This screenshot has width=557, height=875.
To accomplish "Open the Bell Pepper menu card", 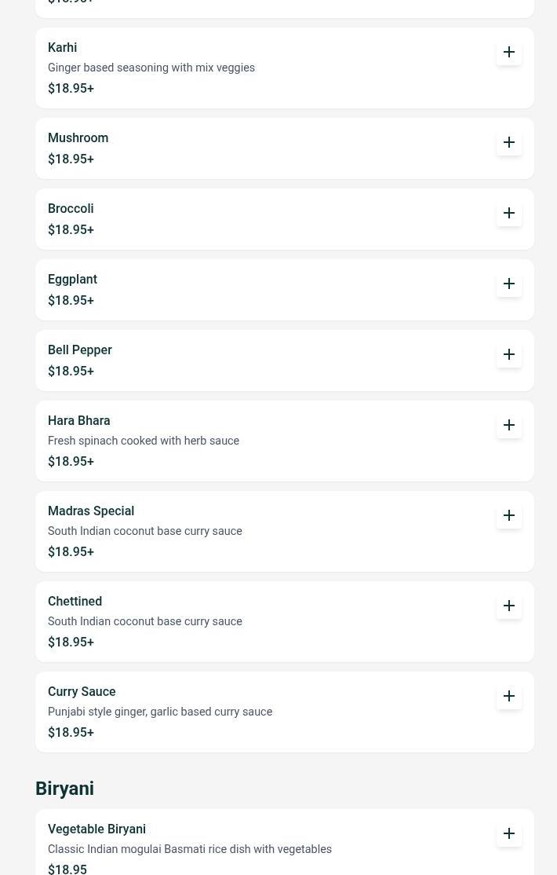I will coord(284,361).
